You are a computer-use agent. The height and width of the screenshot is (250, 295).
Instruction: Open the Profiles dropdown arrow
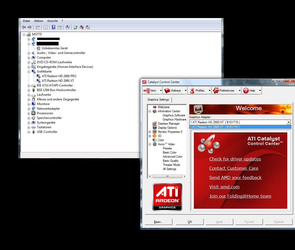pyautogui.click(x=210, y=91)
